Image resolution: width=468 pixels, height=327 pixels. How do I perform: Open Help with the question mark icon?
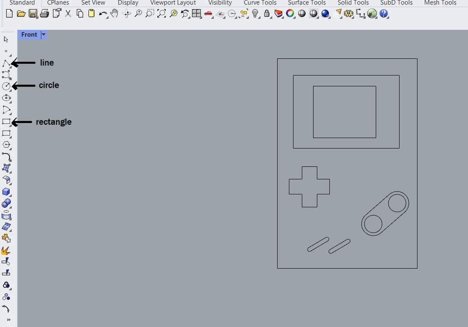point(383,14)
